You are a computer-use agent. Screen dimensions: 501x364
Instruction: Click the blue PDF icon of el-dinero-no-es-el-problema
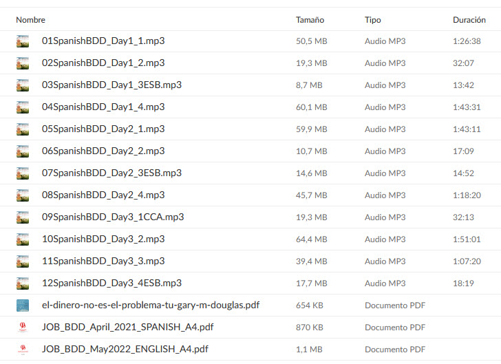(x=23, y=306)
